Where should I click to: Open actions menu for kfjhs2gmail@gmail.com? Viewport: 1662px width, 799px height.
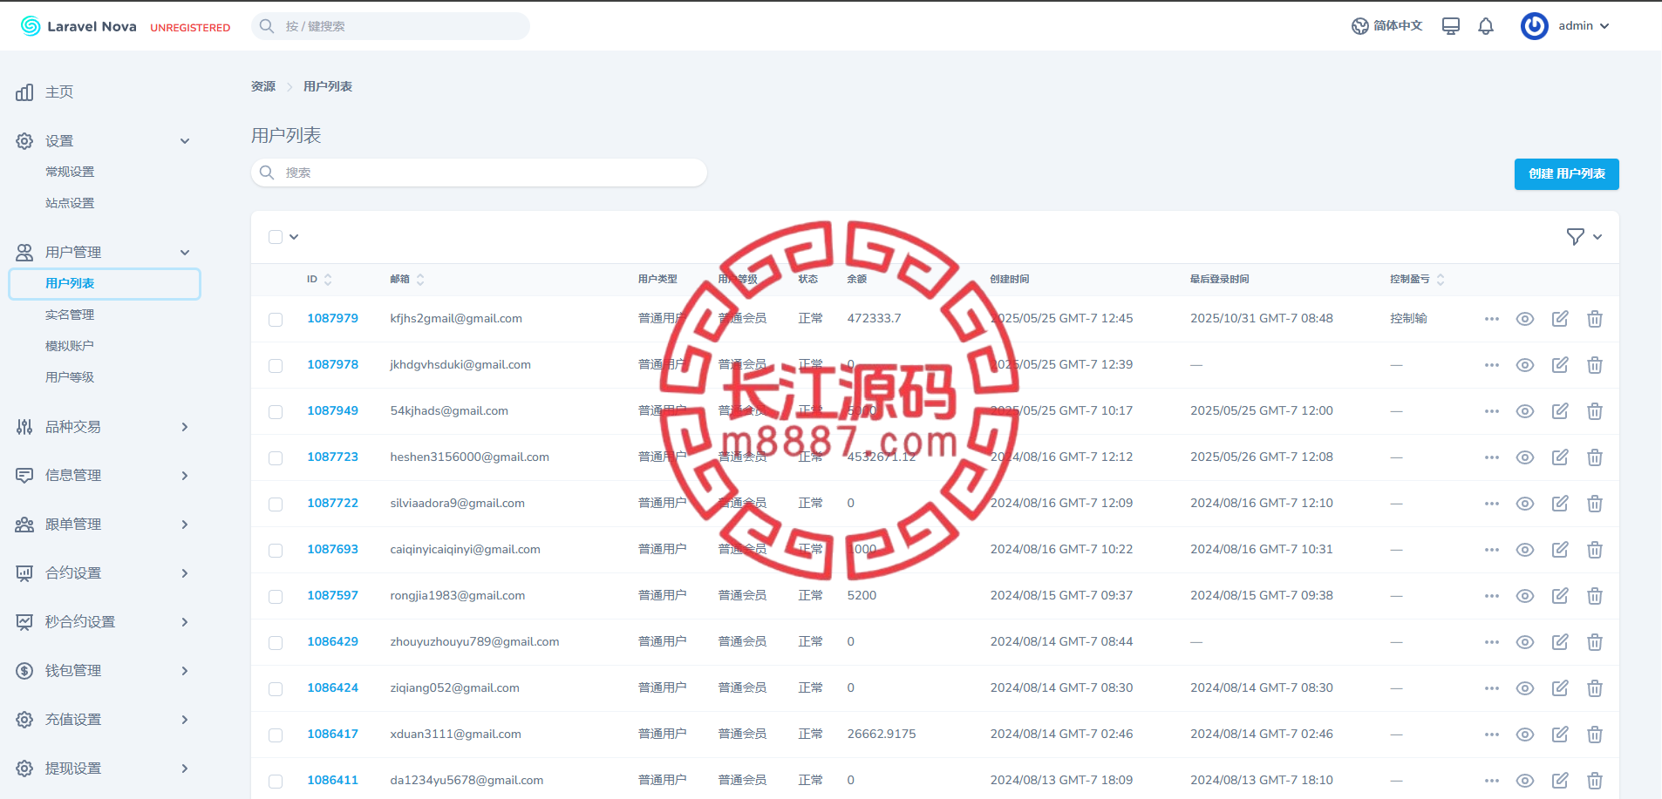(1492, 319)
